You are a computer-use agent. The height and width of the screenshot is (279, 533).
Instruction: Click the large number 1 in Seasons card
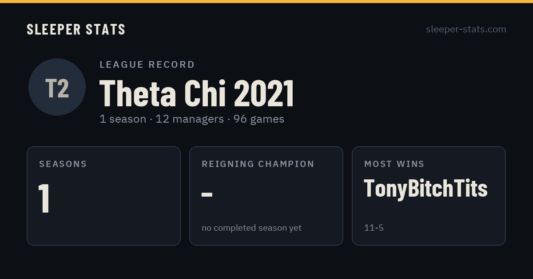coord(44,198)
